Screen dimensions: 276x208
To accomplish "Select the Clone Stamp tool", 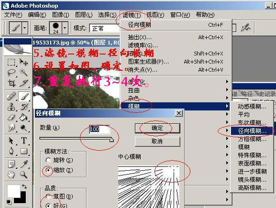I will pyautogui.click(x=11, y=107).
